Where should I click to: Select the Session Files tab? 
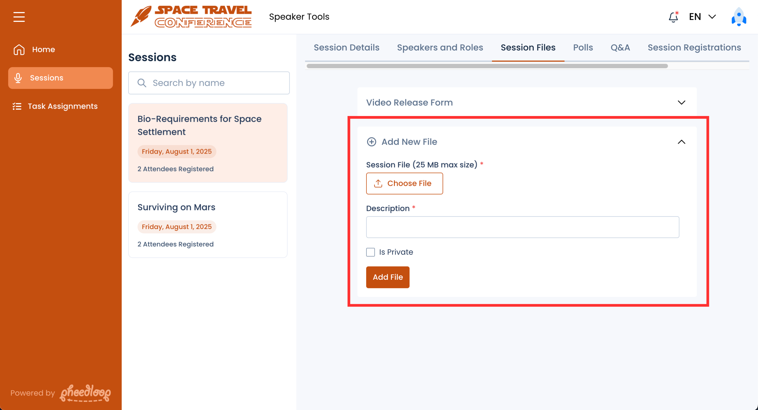[x=528, y=47]
